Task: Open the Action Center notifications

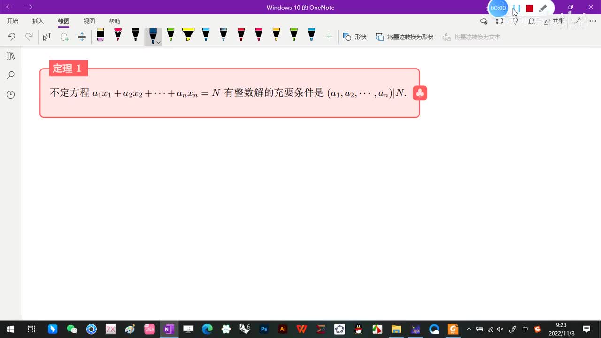Action: pos(586,329)
